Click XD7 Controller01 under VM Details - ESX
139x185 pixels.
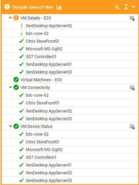tap(41, 57)
